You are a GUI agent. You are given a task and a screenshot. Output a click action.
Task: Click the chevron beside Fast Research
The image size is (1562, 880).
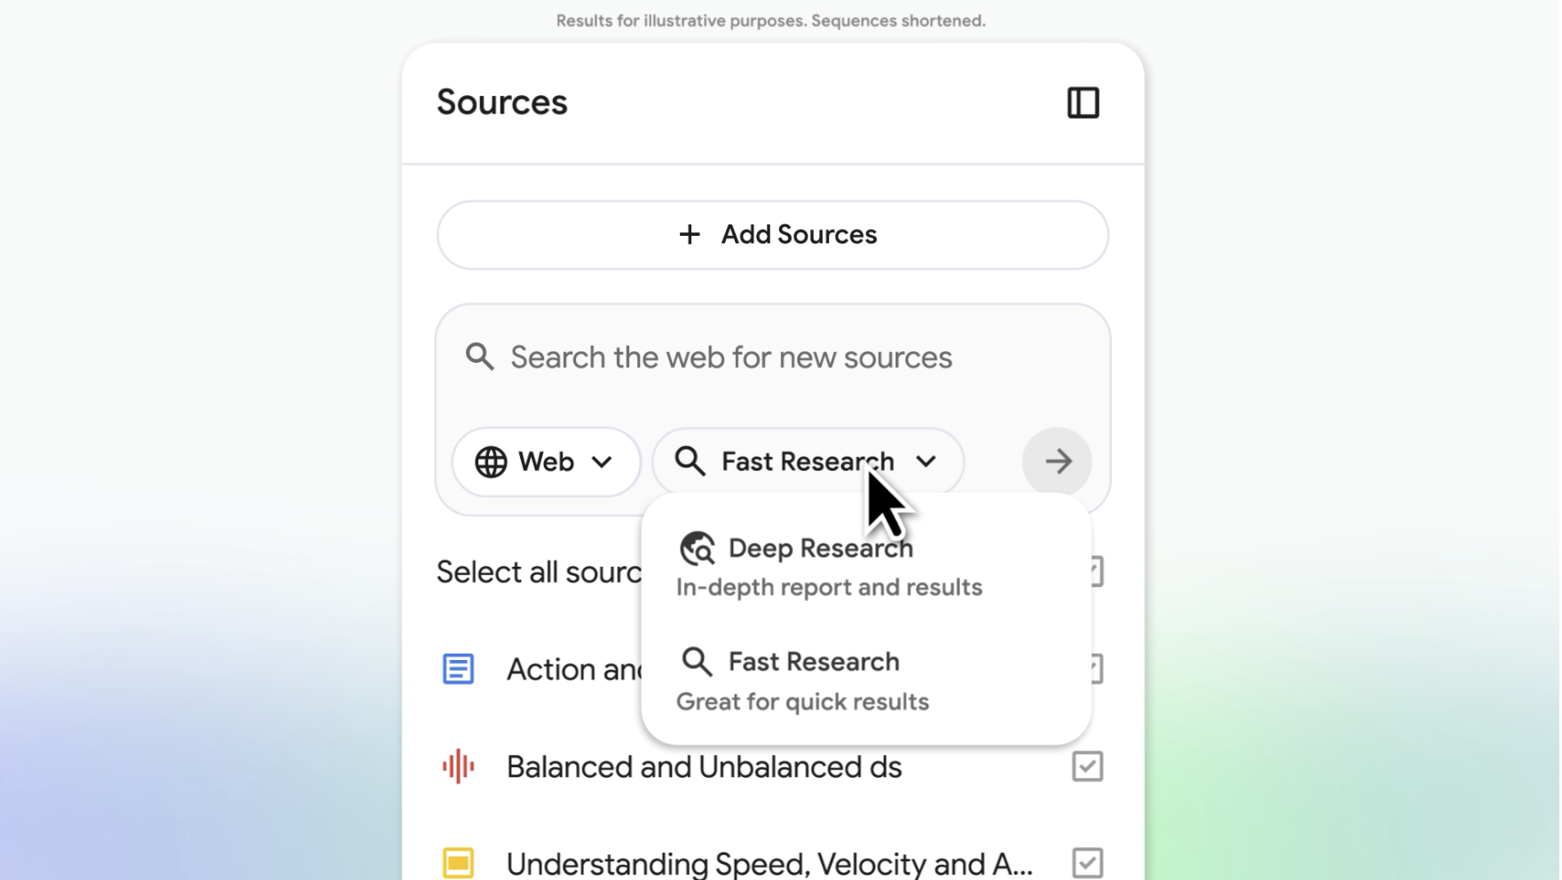pyautogui.click(x=927, y=461)
